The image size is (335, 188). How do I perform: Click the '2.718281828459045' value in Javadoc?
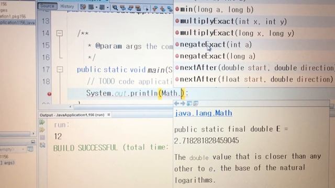(206, 140)
